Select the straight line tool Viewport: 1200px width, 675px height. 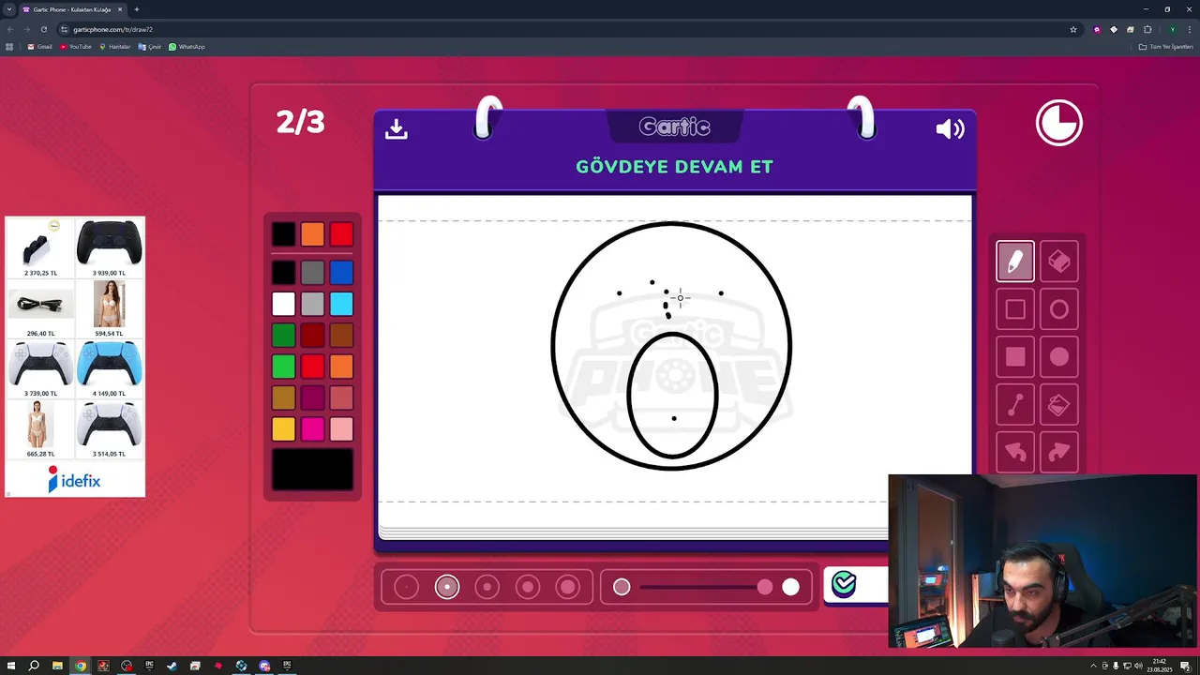pos(1015,405)
